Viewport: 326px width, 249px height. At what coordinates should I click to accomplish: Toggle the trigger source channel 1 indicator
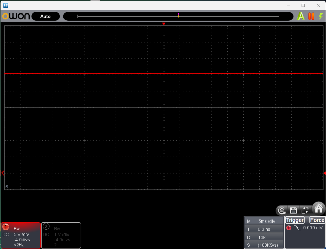(289, 228)
